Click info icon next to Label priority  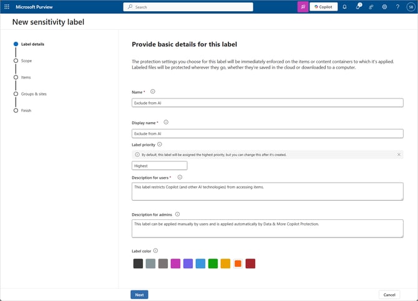tap(159, 144)
